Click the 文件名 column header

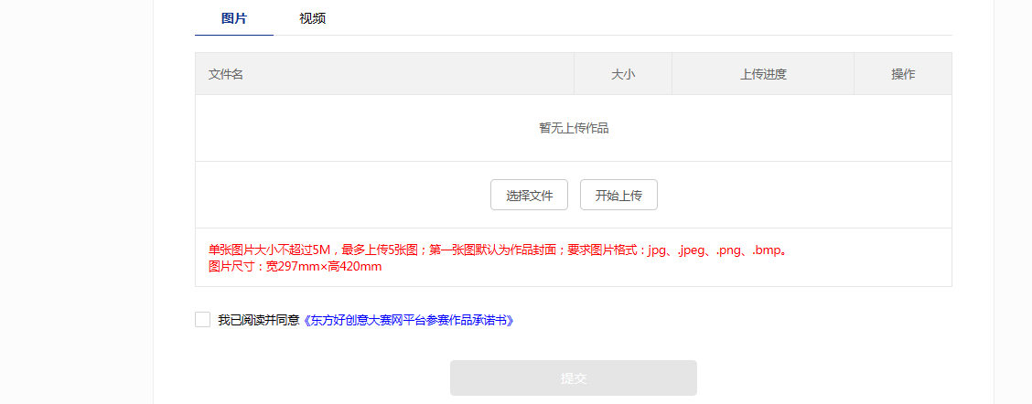[226, 74]
